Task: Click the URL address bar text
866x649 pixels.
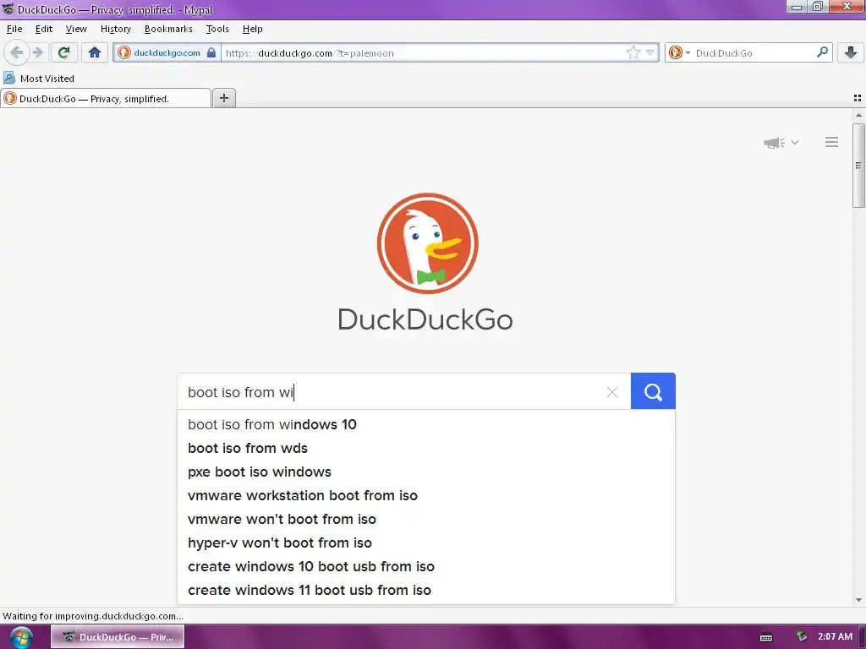Action: point(310,53)
